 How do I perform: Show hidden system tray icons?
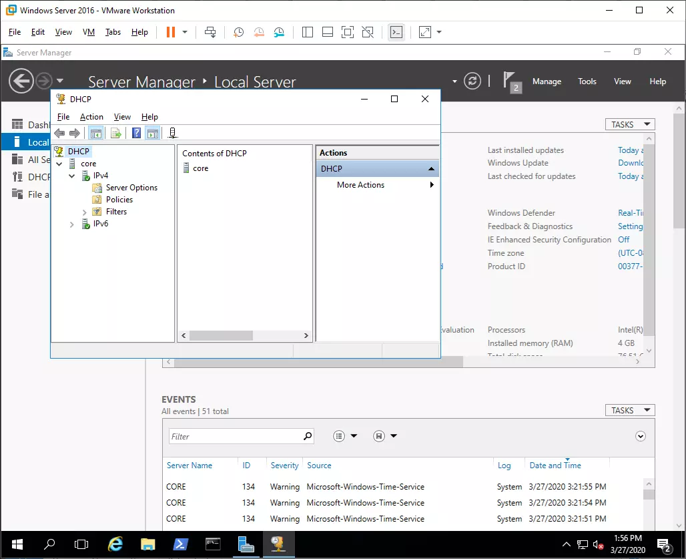pyautogui.click(x=566, y=544)
